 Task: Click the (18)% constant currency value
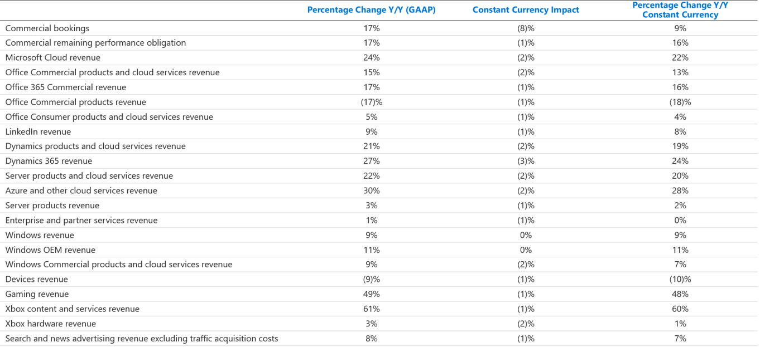pyautogui.click(x=680, y=102)
